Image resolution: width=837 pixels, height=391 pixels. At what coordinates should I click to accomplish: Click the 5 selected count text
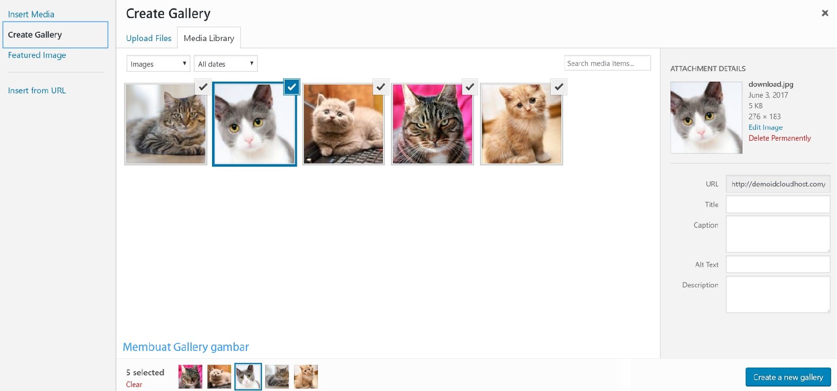145,372
